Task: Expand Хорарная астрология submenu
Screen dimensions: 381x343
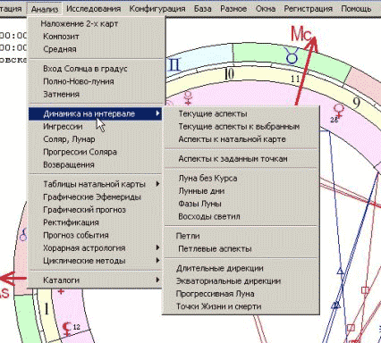Action: pyautogui.click(x=96, y=248)
